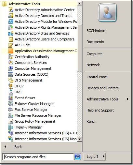The height and width of the screenshot is (165, 133).
Task: Click the Active Directory Sites and Services icon
Action: pos(11,33)
